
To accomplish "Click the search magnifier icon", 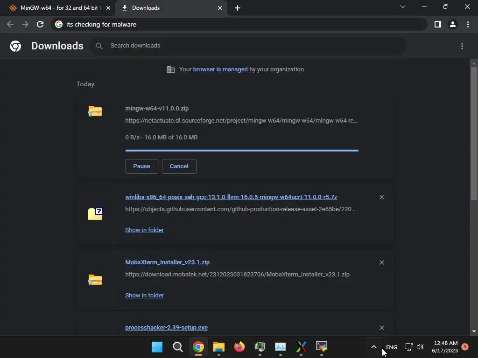I will tap(99, 46).
